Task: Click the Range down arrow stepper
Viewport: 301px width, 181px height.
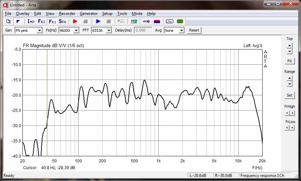Action: pos(289,84)
